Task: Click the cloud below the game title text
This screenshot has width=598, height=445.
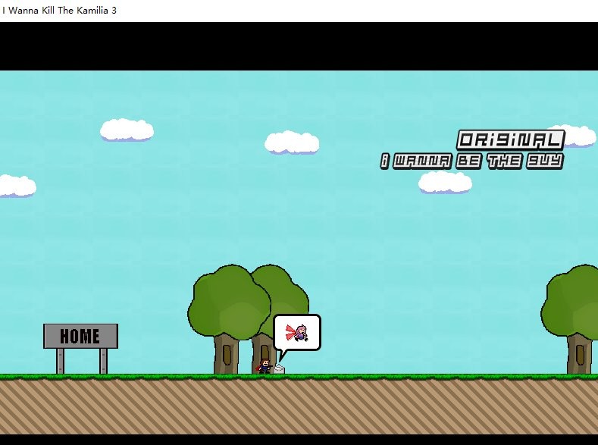Action: (x=445, y=182)
